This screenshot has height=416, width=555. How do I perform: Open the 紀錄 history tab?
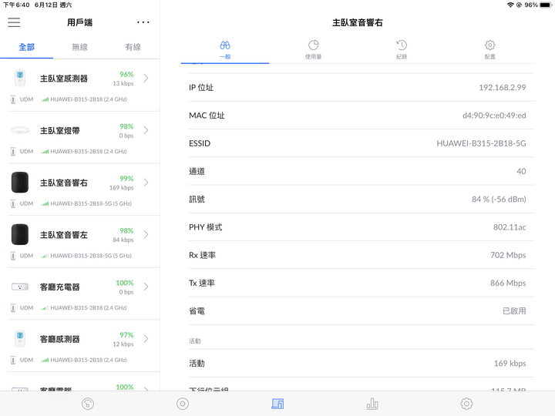pyautogui.click(x=402, y=50)
